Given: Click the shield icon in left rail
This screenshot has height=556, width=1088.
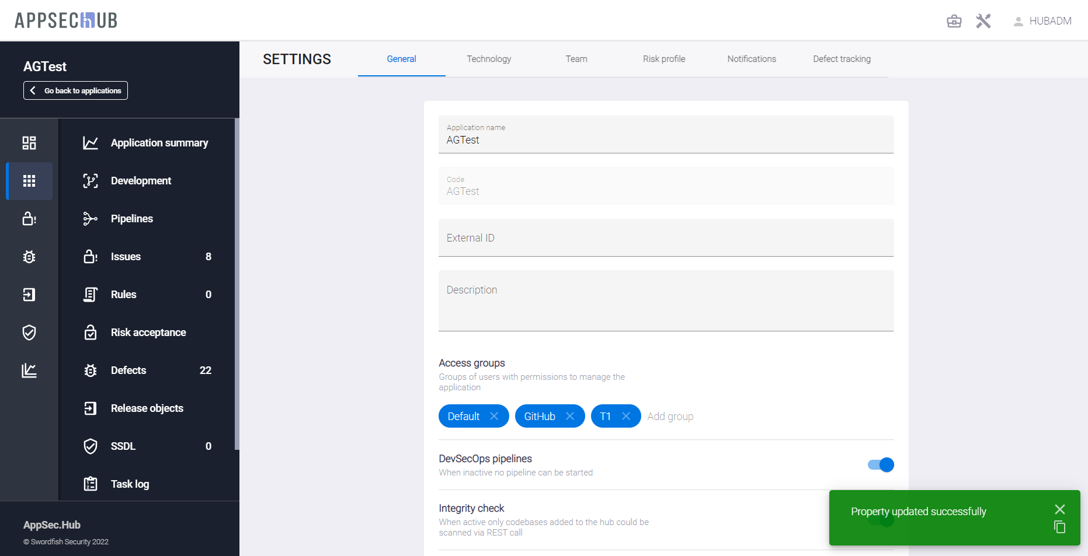Looking at the screenshot, I should click(x=29, y=333).
